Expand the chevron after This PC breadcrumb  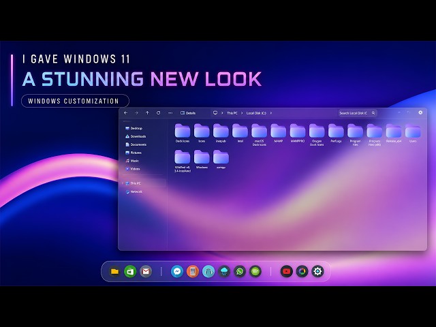pos(242,113)
